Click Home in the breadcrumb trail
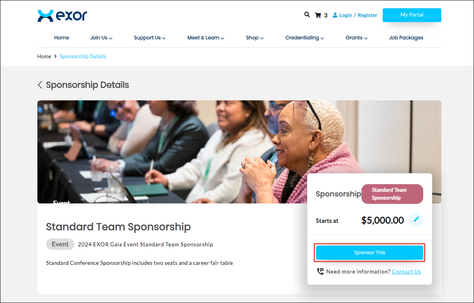474x303 pixels. (44, 56)
